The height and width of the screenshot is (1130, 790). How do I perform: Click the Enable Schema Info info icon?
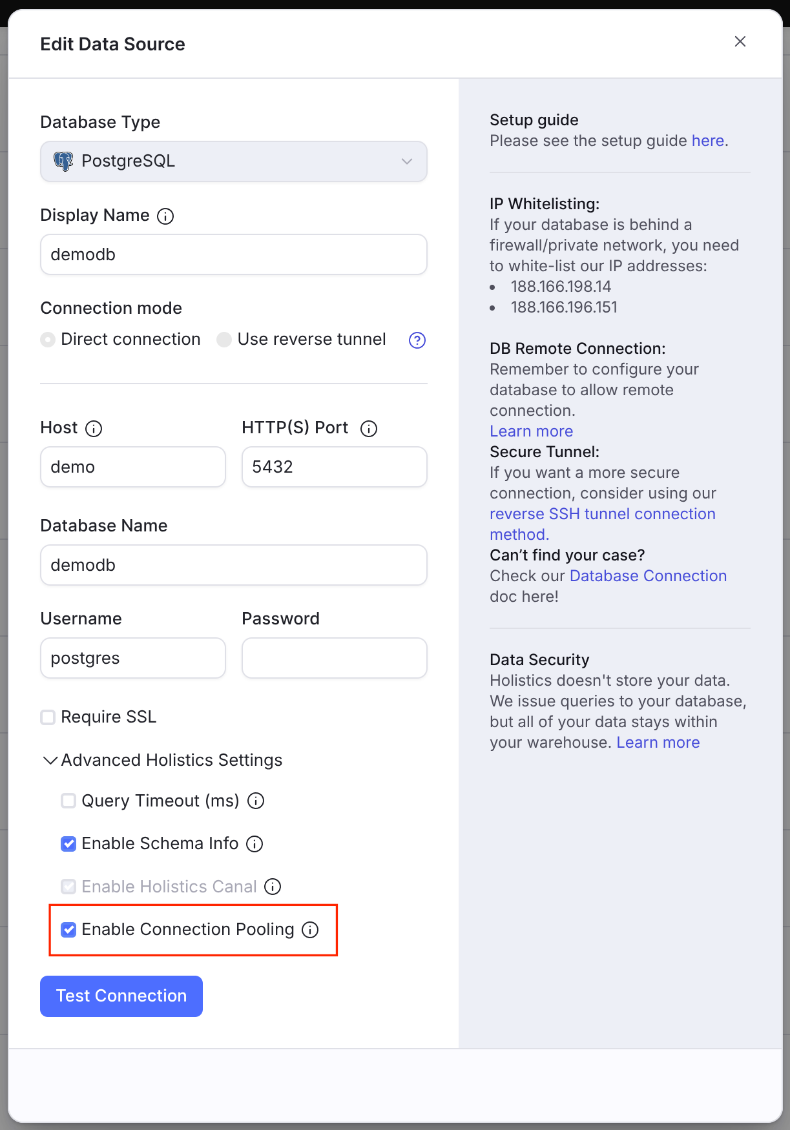click(x=255, y=844)
